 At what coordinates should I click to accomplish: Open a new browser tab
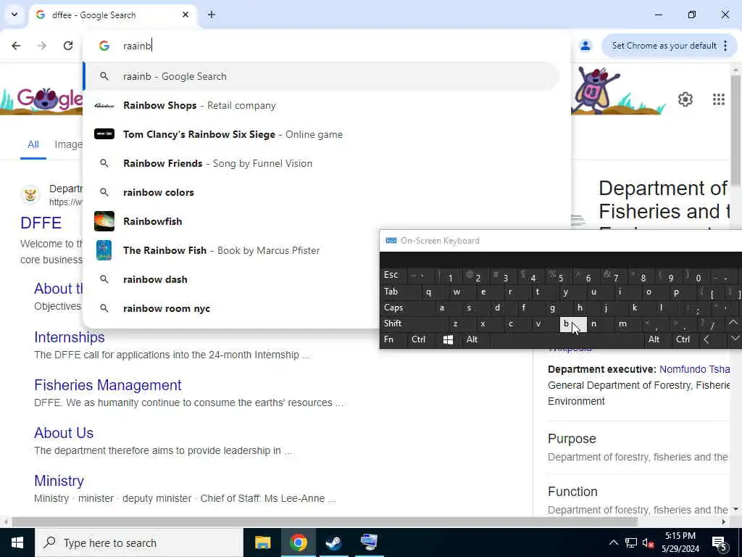point(212,15)
